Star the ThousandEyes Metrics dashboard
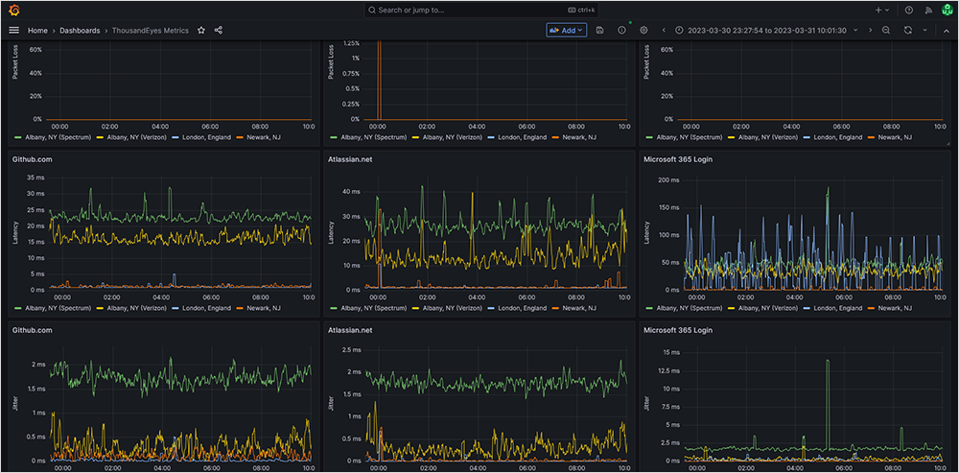Screen dimensions: 959x473 point(201,30)
